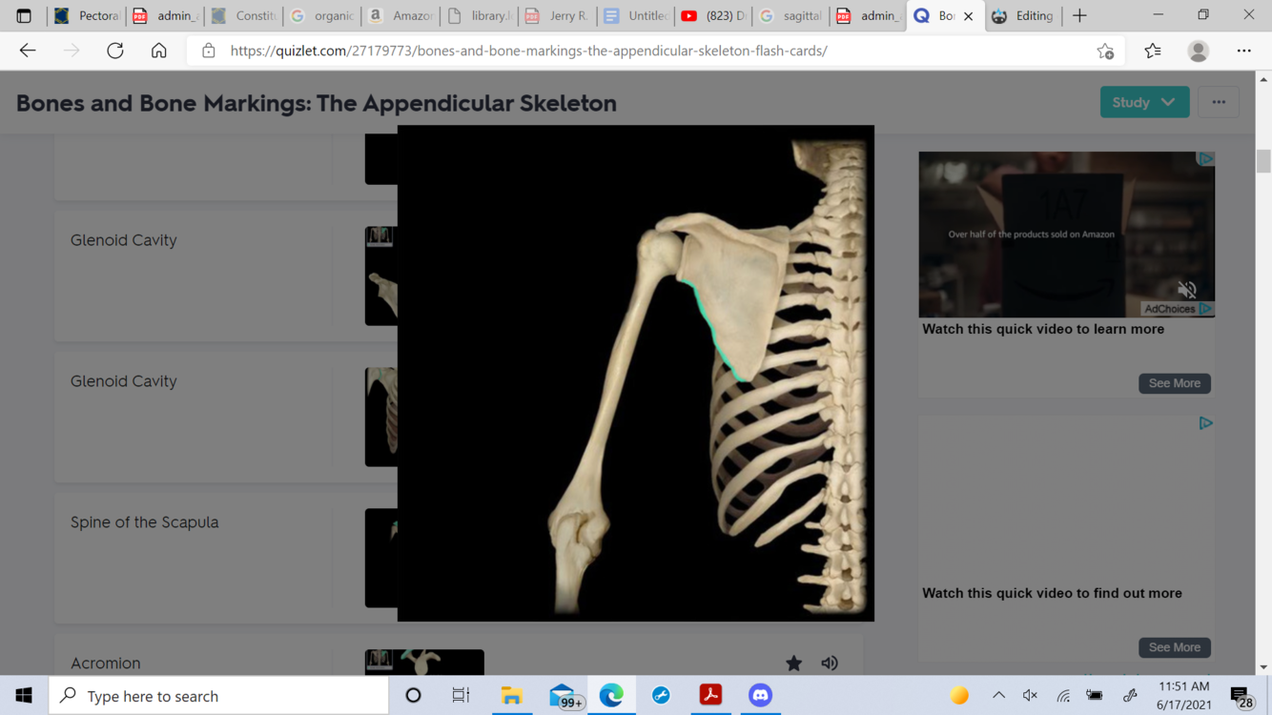This screenshot has height=715, width=1272.
Task: Open the Study dropdown menu
Action: pos(1144,102)
